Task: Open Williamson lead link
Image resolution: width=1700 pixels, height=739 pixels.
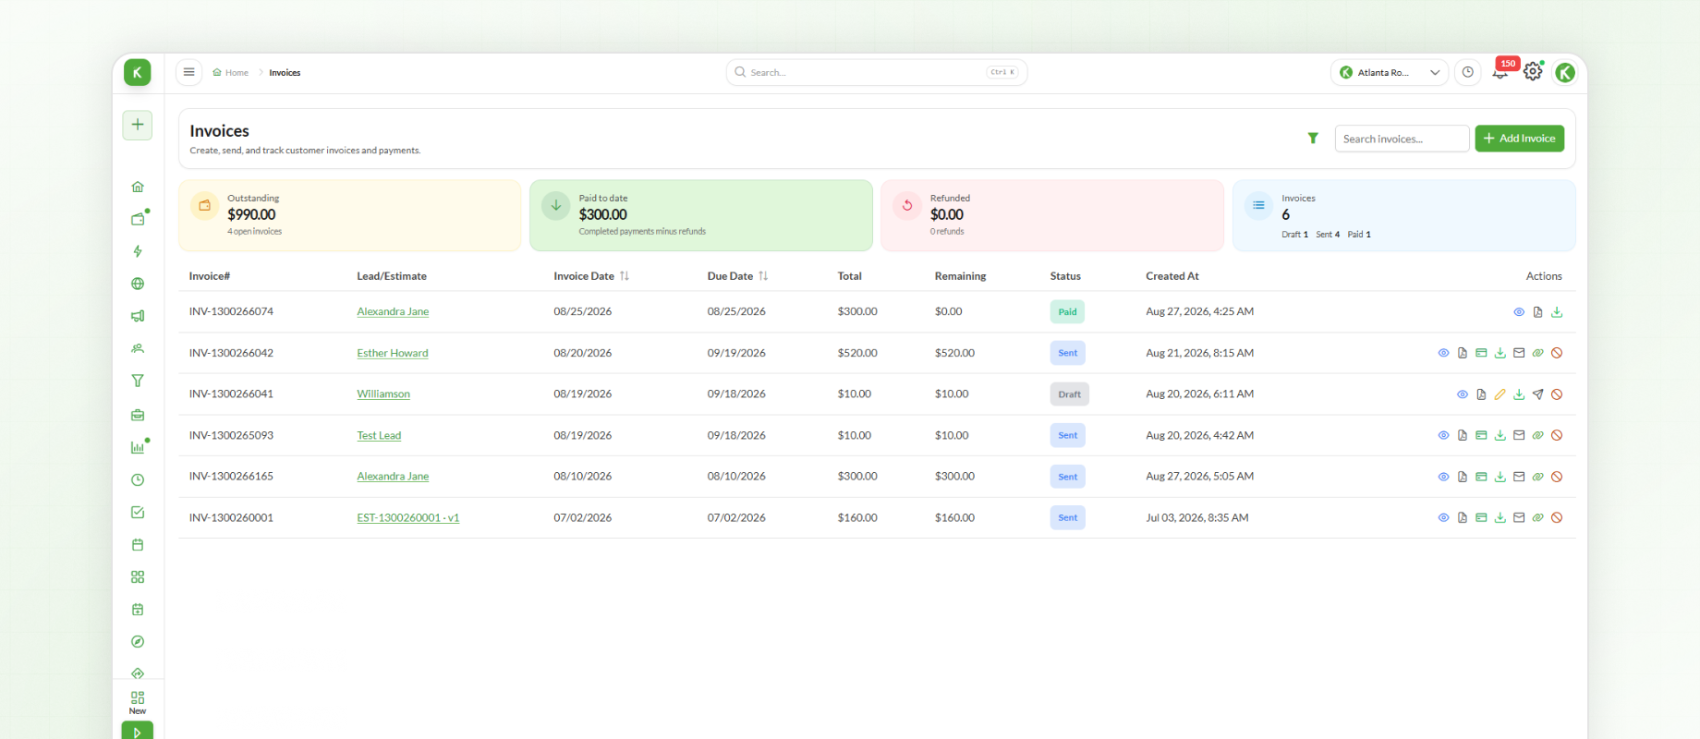Action: 383,394
